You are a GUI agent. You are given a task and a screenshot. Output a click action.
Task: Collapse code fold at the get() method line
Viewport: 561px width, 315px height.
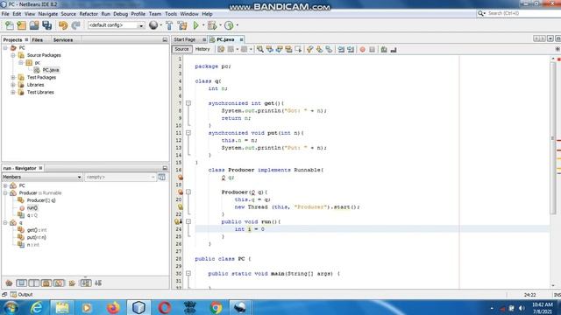[188, 103]
